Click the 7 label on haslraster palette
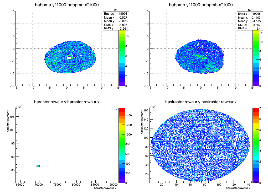Screen dimensions: 268x194 pos(260,108)
